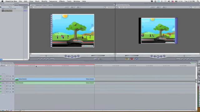Select the Video tab in Viewer

(x=32, y=5)
